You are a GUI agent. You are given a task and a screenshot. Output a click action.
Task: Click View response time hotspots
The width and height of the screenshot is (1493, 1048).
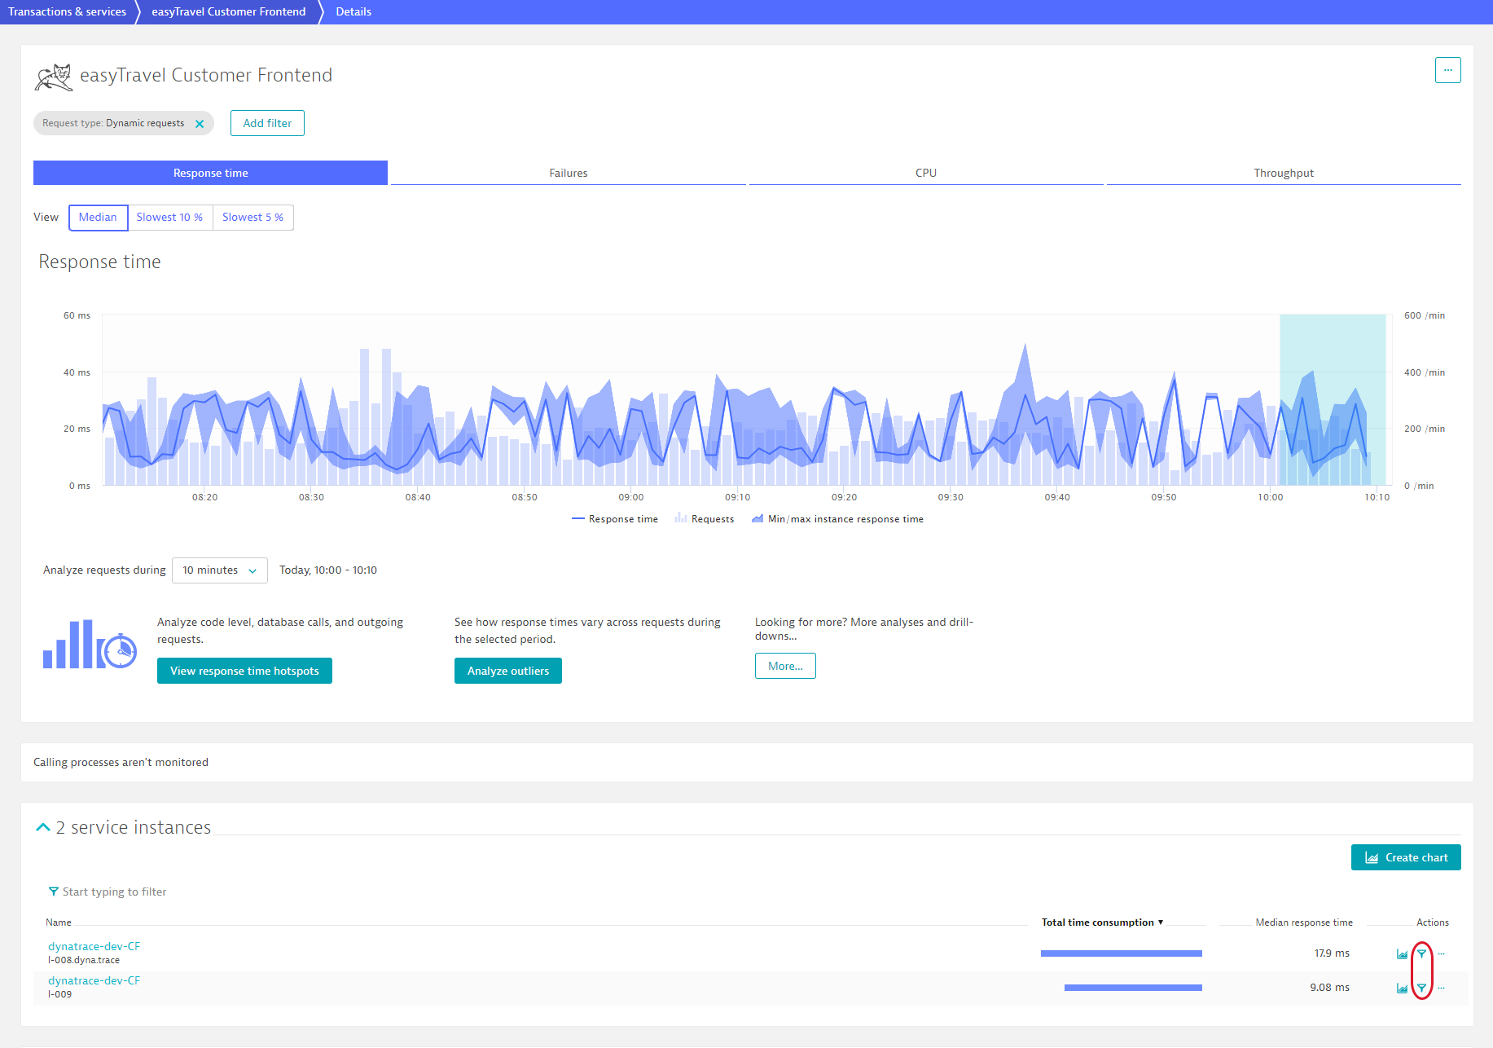tap(244, 671)
